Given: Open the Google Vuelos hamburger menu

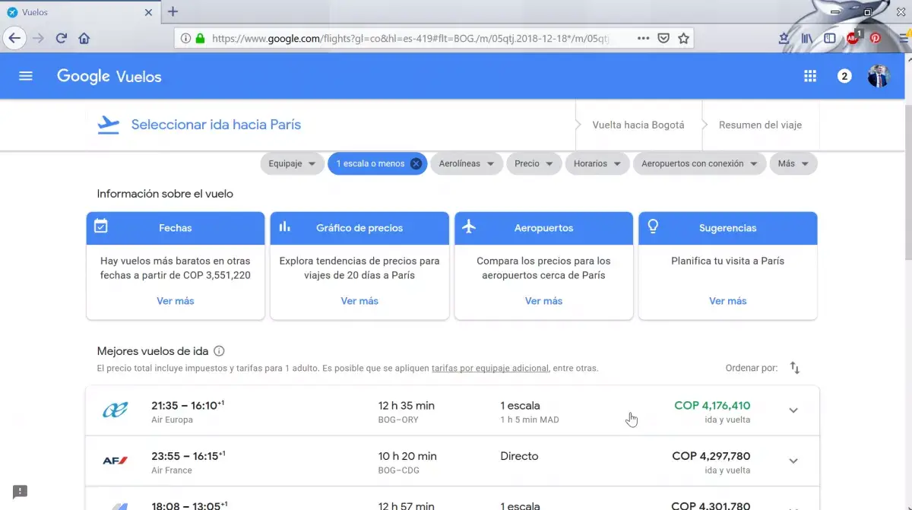Looking at the screenshot, I should (26, 76).
